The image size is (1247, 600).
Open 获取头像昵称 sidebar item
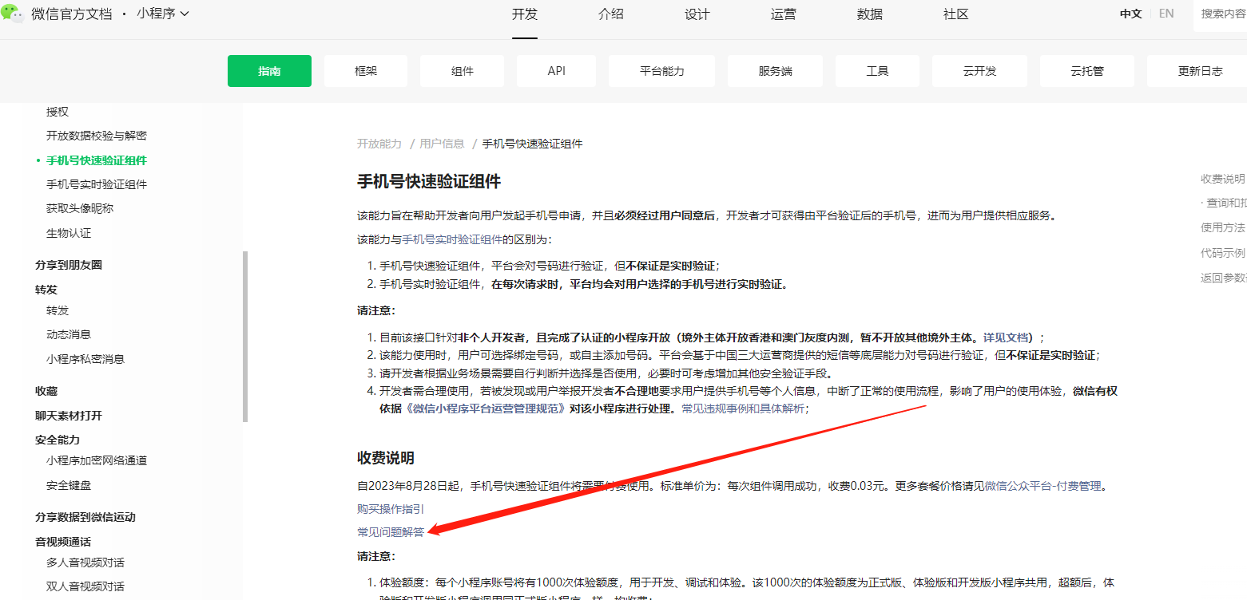(x=80, y=208)
